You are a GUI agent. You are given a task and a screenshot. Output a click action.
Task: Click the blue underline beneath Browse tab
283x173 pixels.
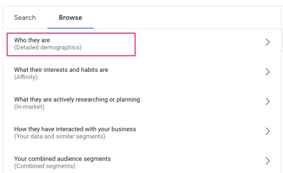[70, 28]
